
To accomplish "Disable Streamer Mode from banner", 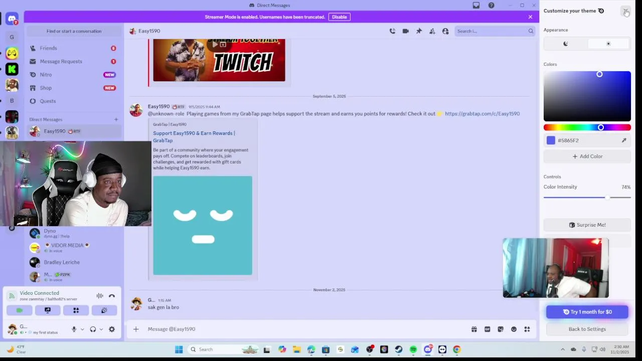I will 339,17.
